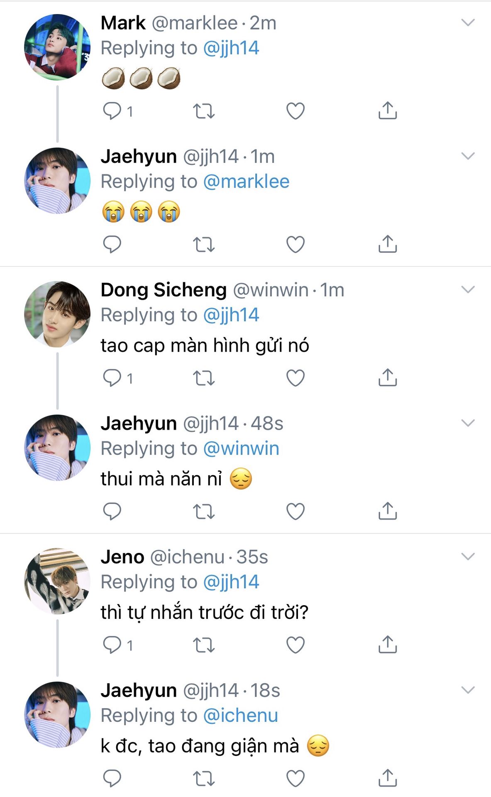Reply to Jaehyun's "thui mà năn nỉ" tweet

112,511
